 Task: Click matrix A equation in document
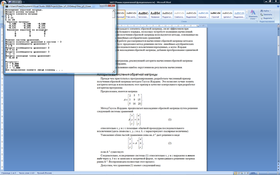(133, 100)
